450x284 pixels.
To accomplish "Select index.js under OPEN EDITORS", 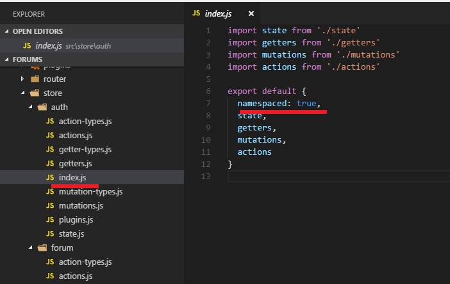I will point(92,46).
